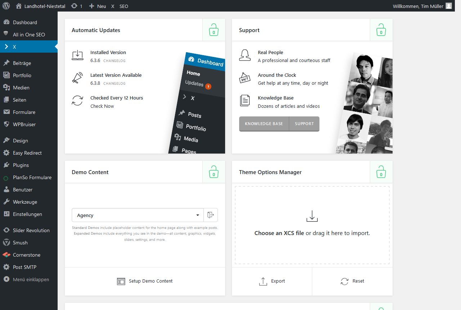Open the Agency demo dropdown
The image size is (461, 310).
138,215
